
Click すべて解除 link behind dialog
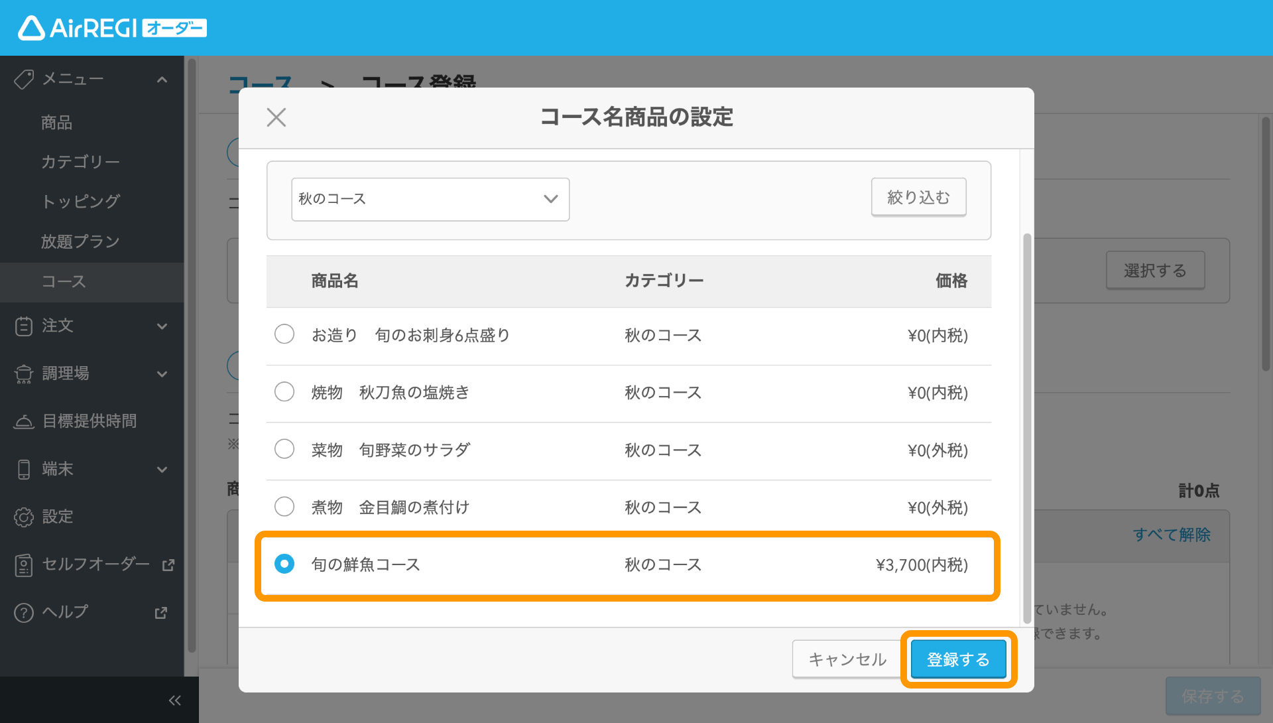coord(1172,535)
